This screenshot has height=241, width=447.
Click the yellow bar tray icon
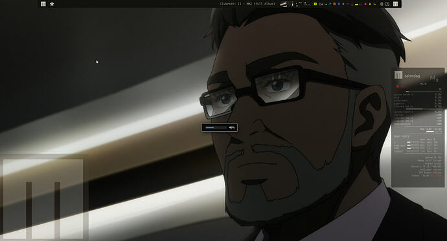[356, 5]
